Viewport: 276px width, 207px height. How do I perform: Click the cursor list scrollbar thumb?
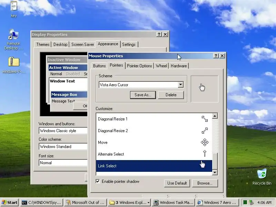click(x=215, y=161)
